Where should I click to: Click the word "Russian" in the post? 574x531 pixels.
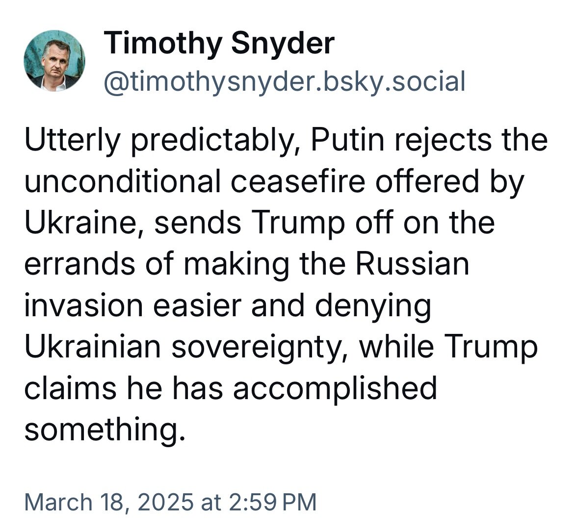pos(412,265)
